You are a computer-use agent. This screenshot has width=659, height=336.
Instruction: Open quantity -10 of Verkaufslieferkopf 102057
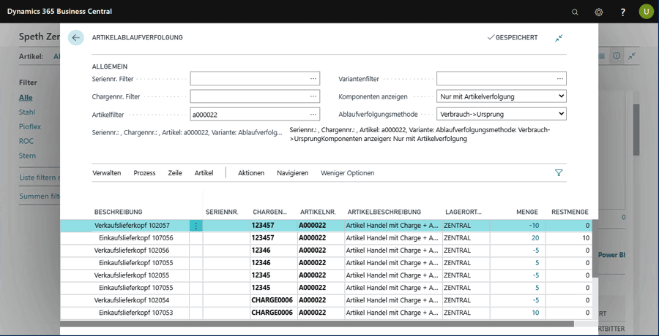click(535, 226)
